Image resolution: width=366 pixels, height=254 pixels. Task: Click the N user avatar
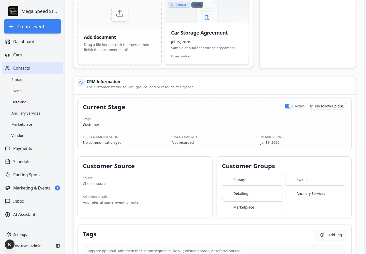[10, 244]
